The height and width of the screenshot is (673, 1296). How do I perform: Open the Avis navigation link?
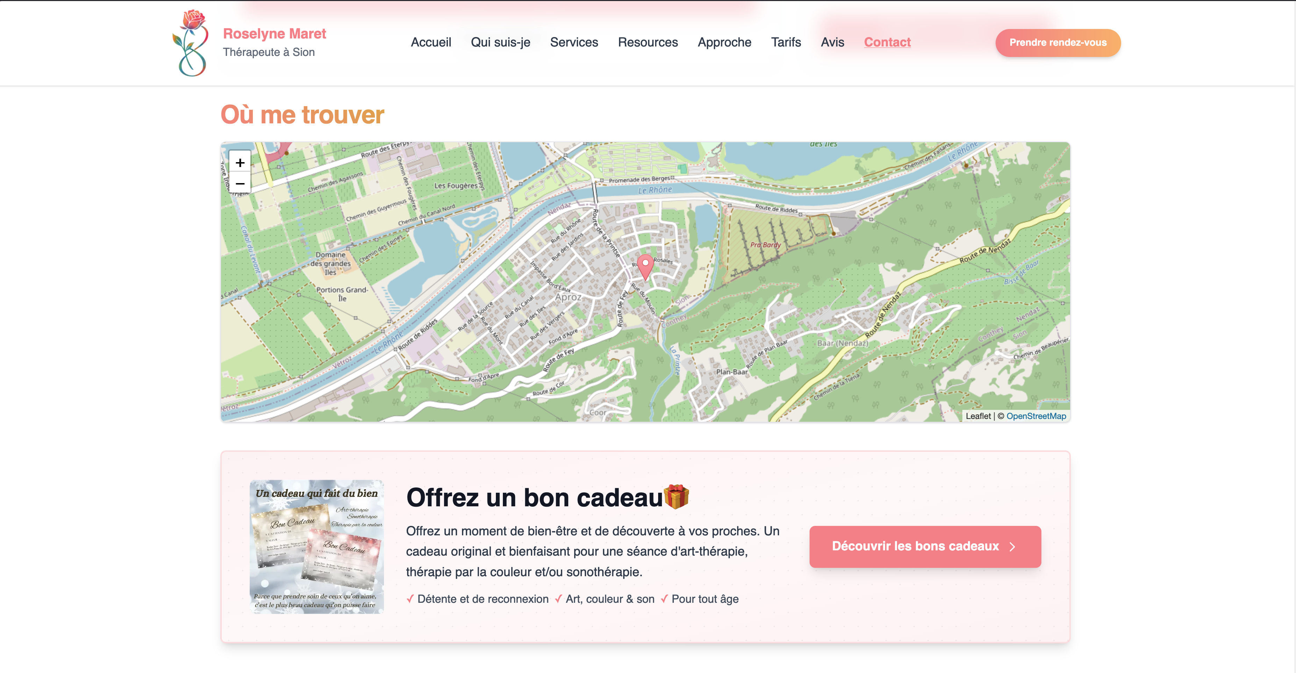[832, 42]
